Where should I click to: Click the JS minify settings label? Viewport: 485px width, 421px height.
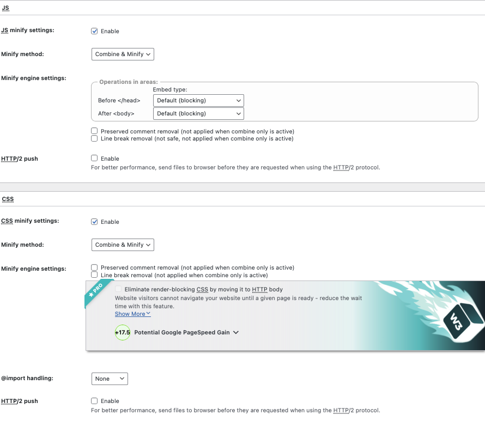click(x=28, y=30)
